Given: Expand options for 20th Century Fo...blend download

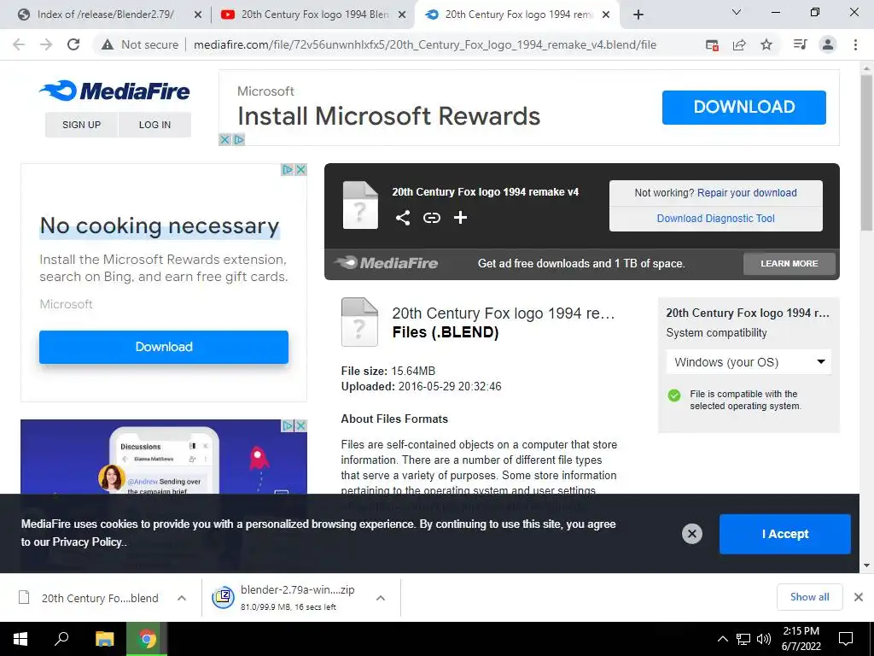Looking at the screenshot, I should [181, 598].
